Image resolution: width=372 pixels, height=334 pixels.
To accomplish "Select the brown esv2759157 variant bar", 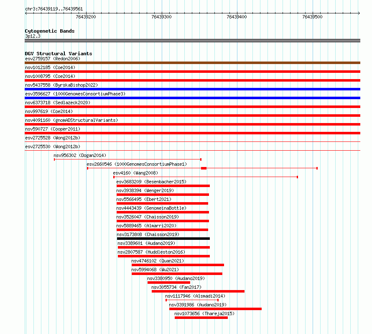I will click(192, 63).
